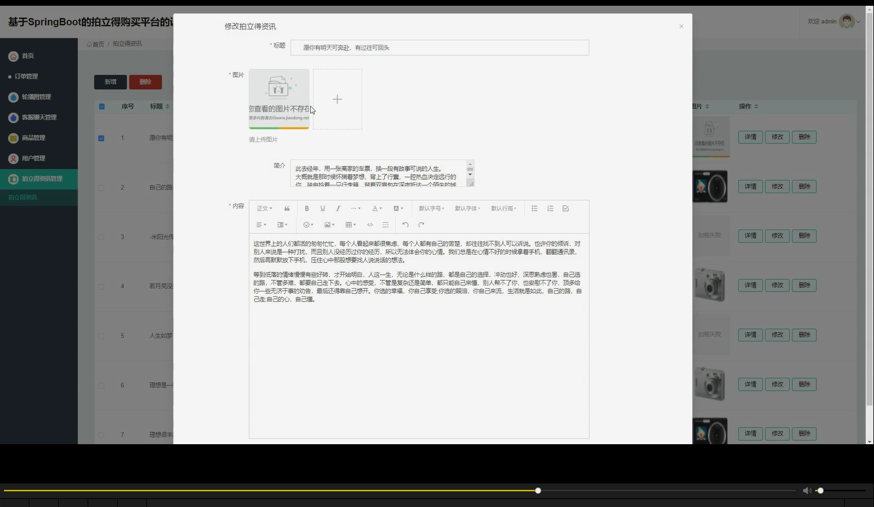This screenshot has height=507, width=874.
Task: Expand the admin user menu arrow
Action: [x=858, y=22]
